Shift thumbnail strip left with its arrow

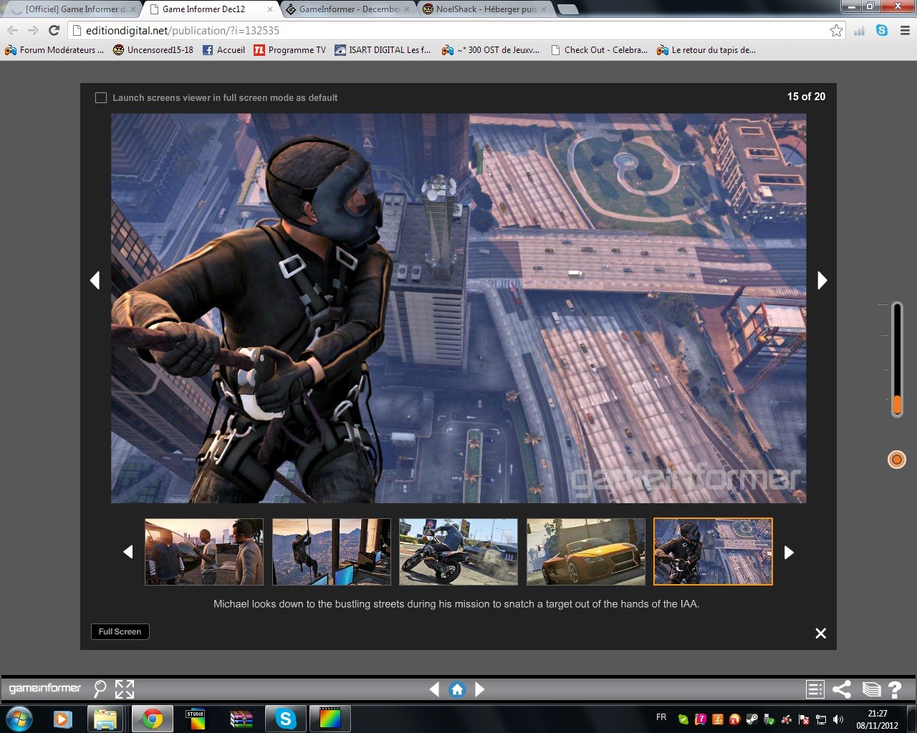128,552
